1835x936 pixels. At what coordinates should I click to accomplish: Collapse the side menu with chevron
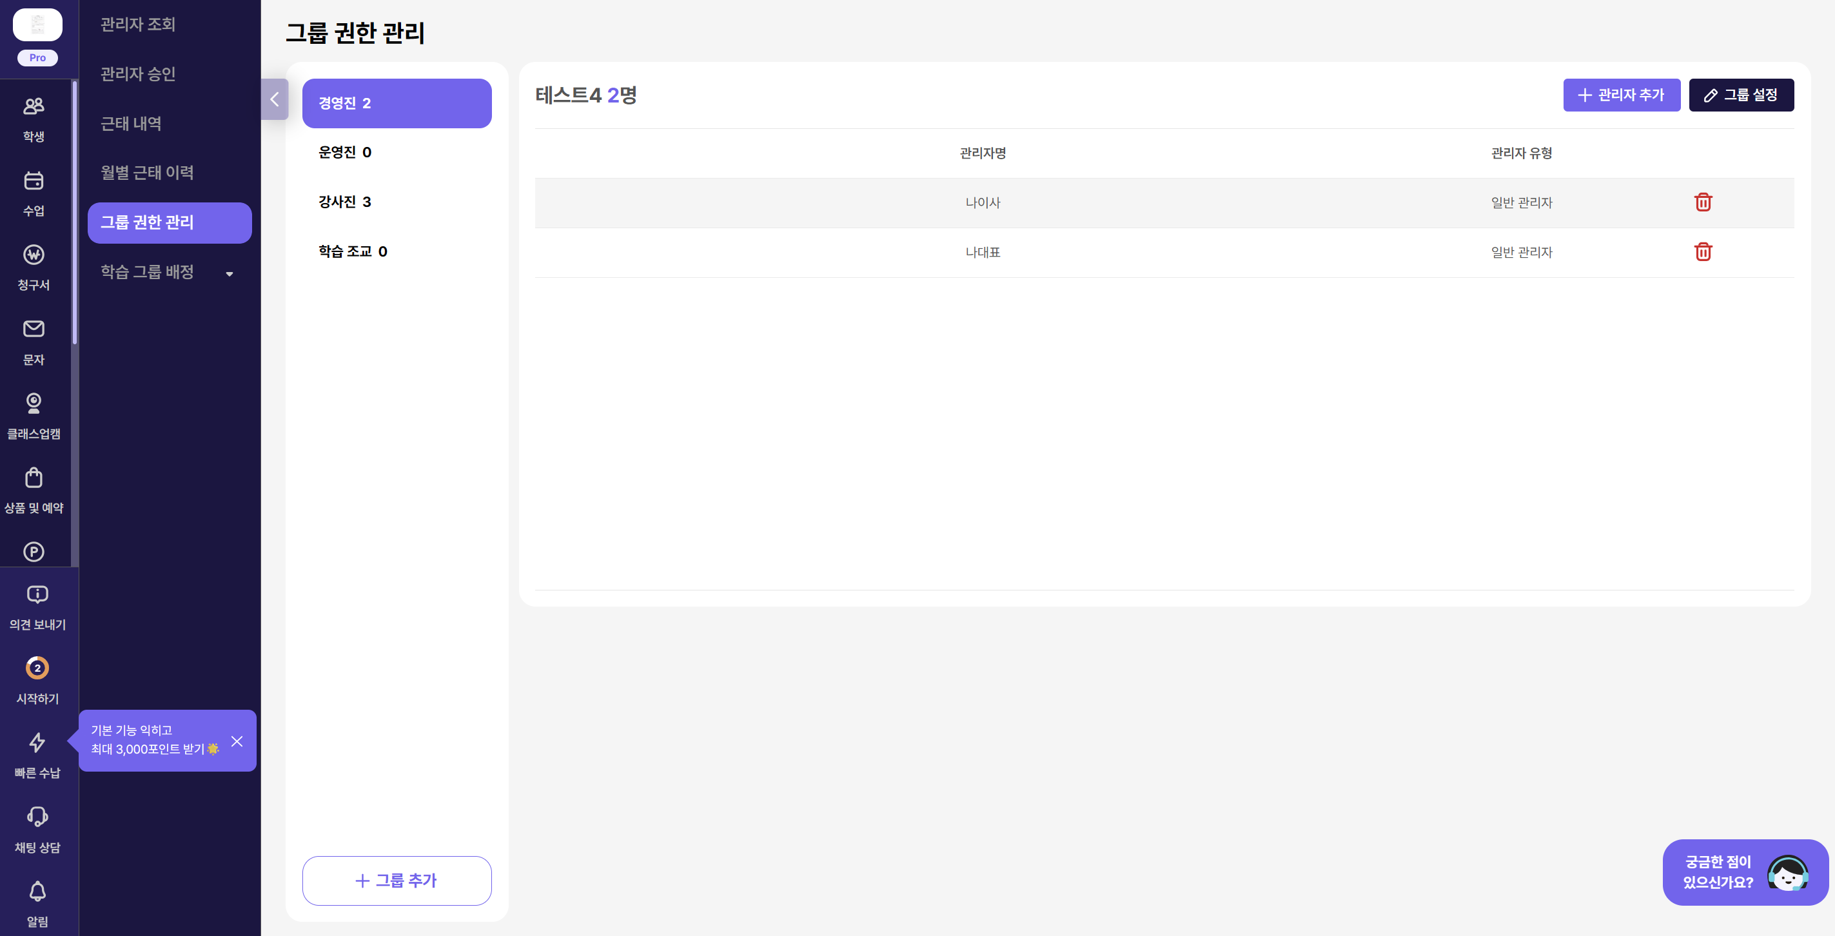pos(274,99)
